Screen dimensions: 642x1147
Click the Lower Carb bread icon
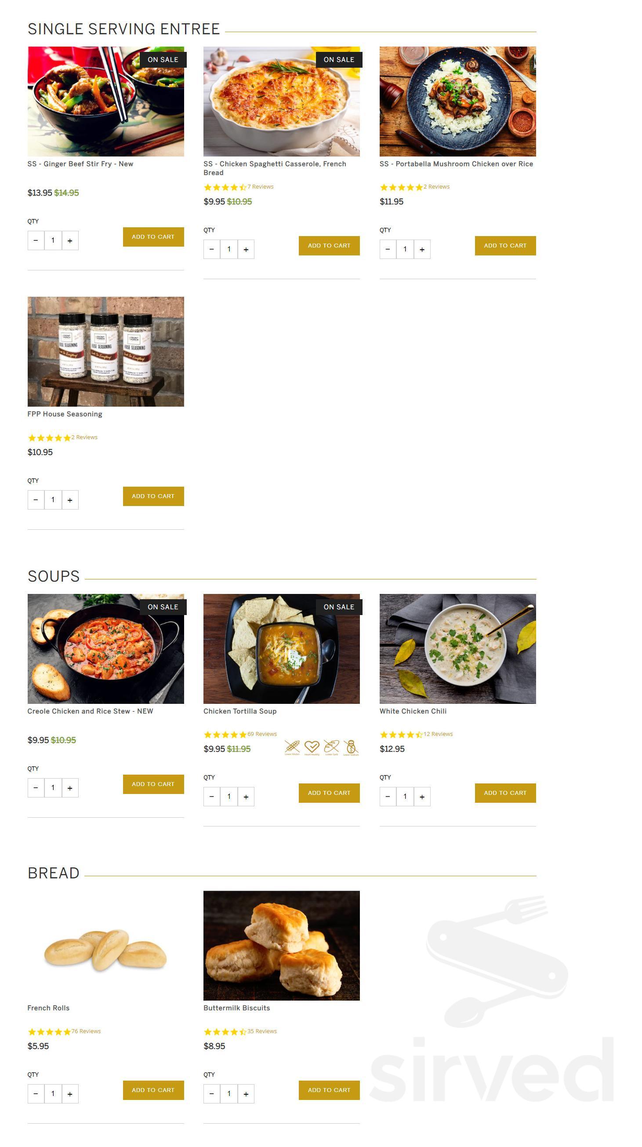tap(331, 748)
